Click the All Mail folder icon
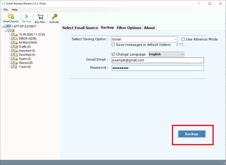This screenshot has width=226, height=165. 16,43
